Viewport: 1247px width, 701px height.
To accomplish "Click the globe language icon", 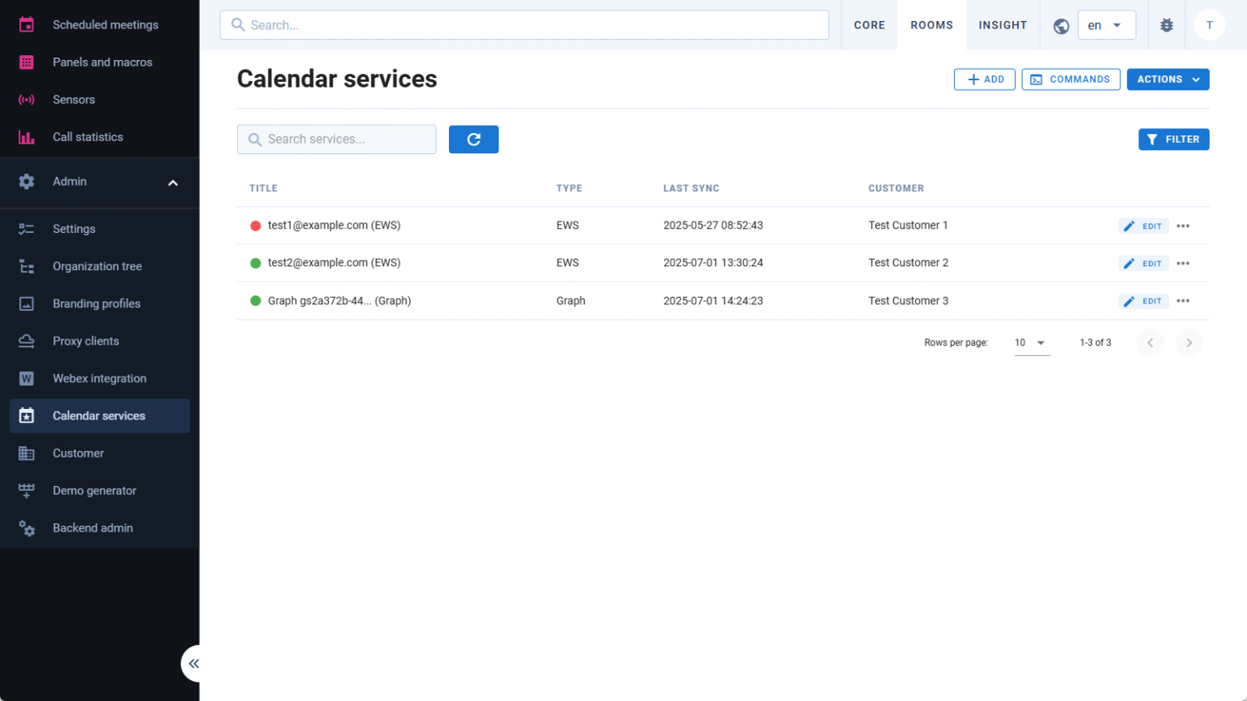I will tap(1061, 26).
